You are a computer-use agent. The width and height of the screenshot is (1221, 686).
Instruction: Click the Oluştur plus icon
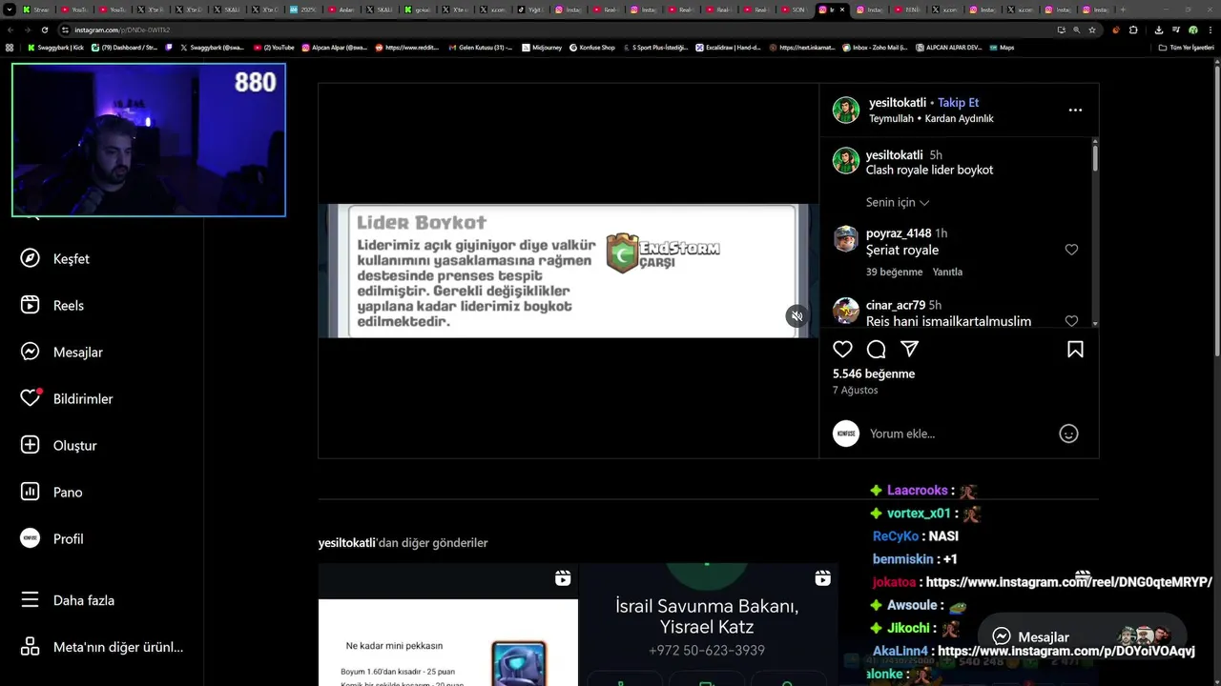tap(31, 445)
